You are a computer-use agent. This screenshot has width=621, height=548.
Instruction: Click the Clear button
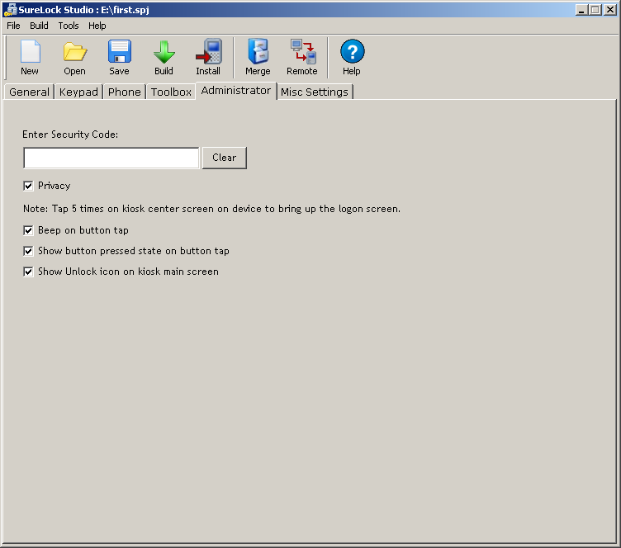(225, 158)
